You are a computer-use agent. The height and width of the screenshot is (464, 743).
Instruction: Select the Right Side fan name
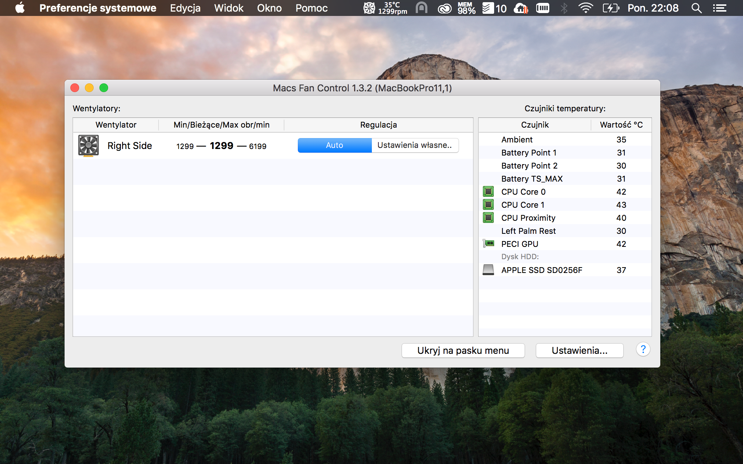point(130,146)
